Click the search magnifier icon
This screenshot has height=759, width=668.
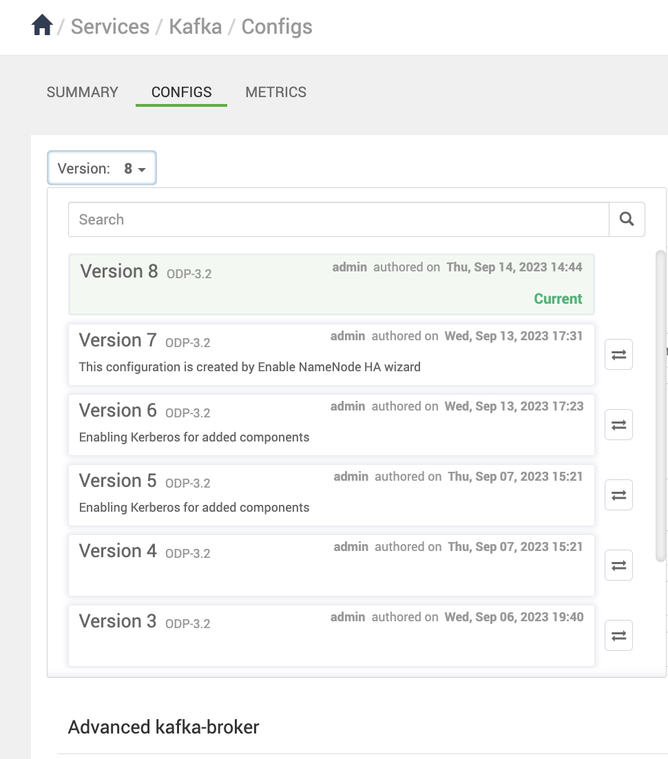pyautogui.click(x=627, y=219)
